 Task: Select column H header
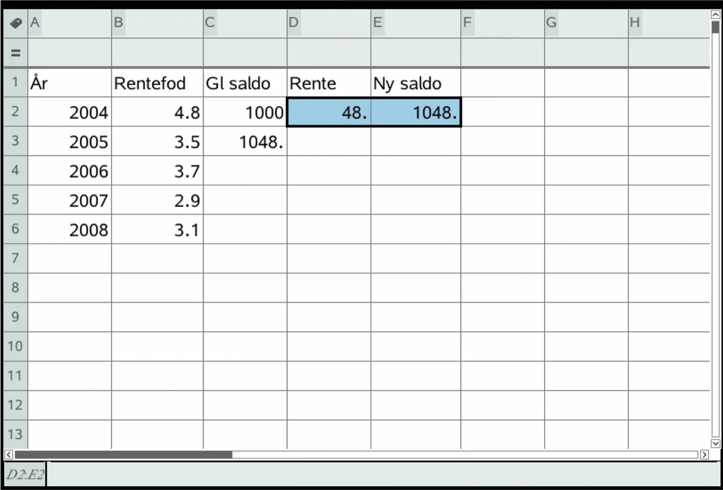669,23
